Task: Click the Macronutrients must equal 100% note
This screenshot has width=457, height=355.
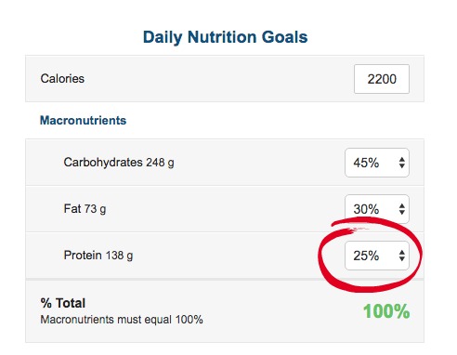Action: (x=122, y=320)
